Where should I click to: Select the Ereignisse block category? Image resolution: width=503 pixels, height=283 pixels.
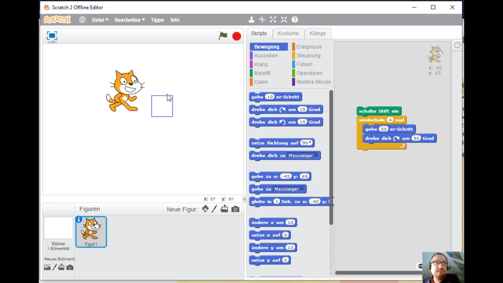click(x=309, y=47)
